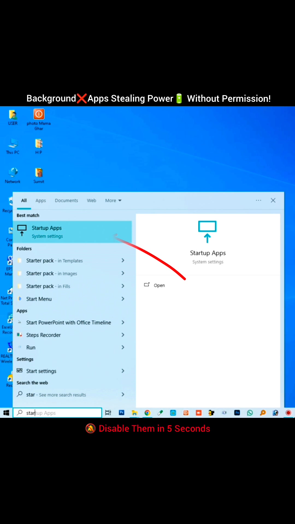Open Microsoft Store from the taskbar
Viewport: 295px width, 524px height.
click(173, 413)
